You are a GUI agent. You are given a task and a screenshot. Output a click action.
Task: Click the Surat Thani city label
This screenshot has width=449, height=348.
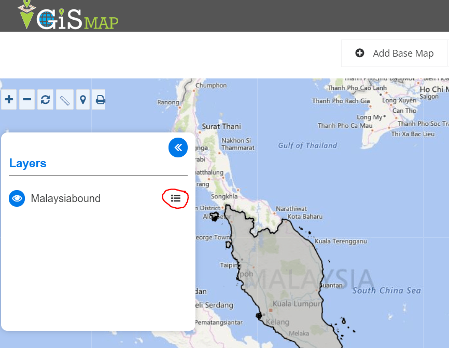[x=221, y=127]
